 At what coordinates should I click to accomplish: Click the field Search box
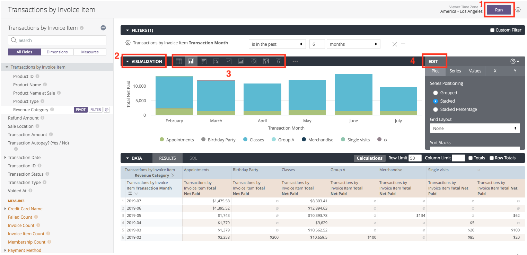pos(57,40)
